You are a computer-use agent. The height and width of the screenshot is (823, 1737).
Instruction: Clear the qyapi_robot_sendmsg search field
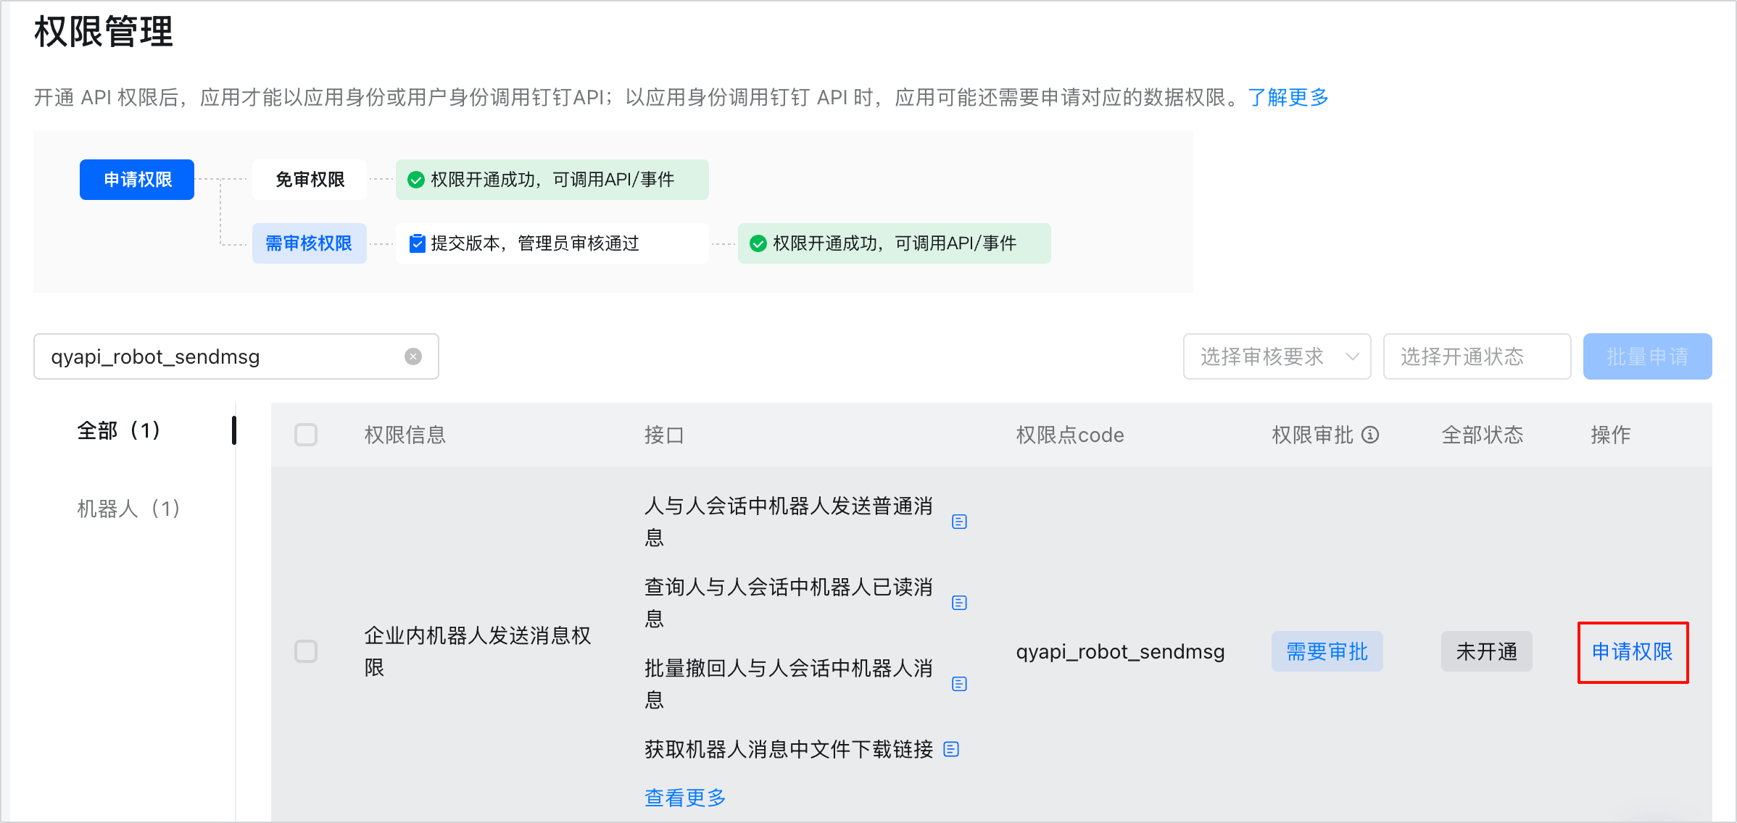click(413, 356)
